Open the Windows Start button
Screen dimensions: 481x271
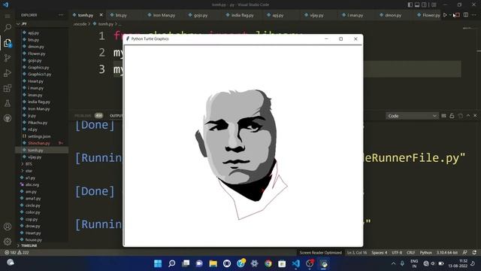158,263
